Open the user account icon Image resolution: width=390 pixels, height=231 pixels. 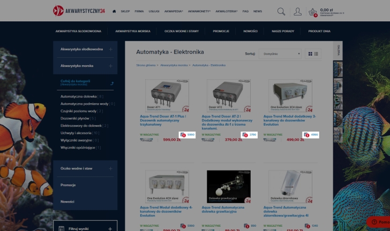(297, 11)
